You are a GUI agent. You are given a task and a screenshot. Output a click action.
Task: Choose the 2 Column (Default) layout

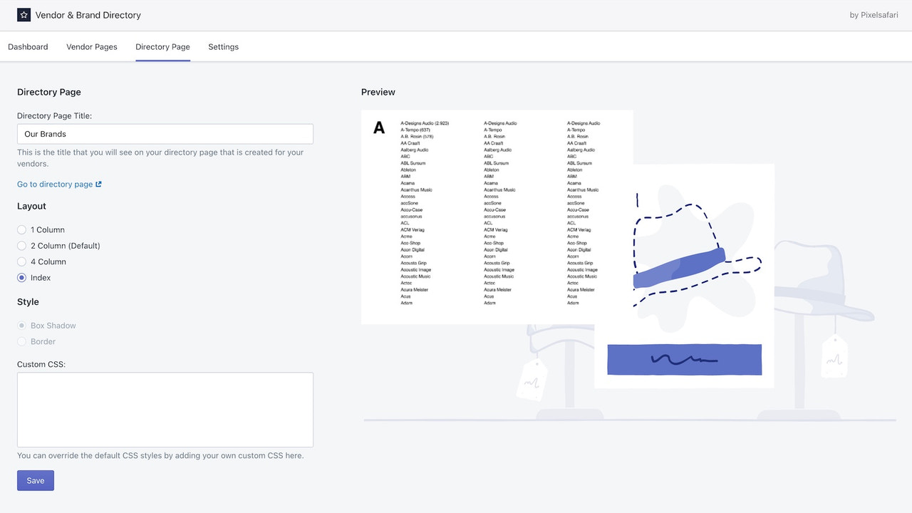click(x=21, y=245)
